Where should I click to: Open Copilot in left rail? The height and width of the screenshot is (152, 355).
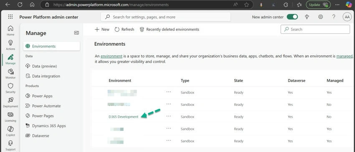[10, 132]
